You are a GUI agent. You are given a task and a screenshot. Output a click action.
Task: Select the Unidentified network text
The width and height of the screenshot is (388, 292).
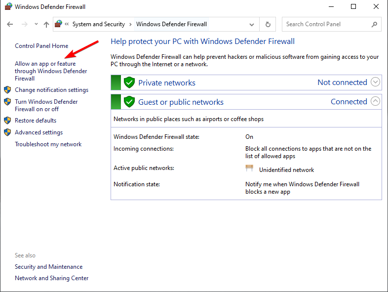pyautogui.click(x=286, y=170)
